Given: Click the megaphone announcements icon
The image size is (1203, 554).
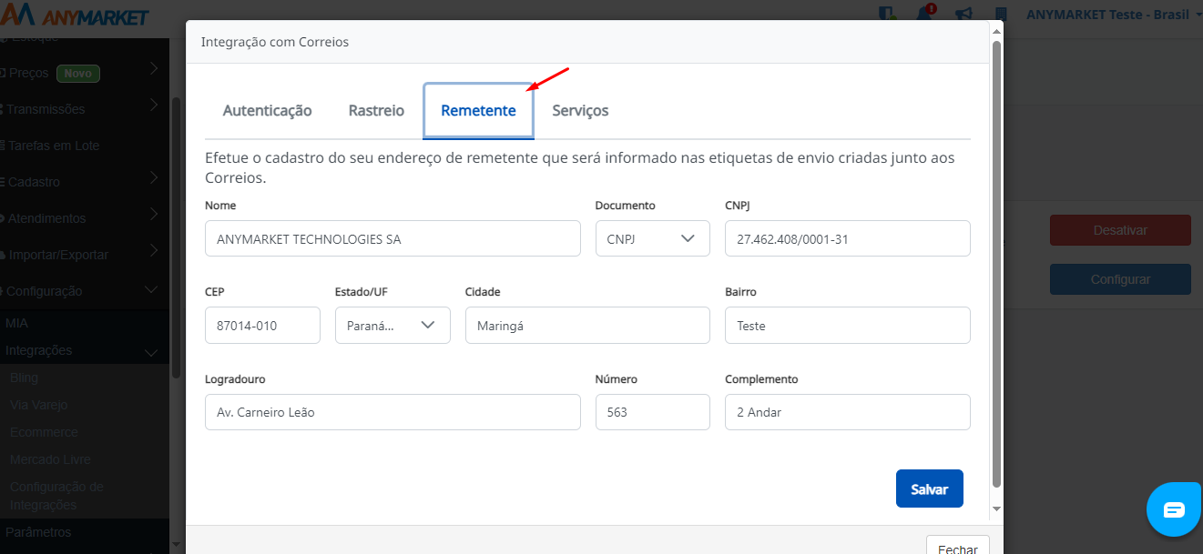Looking at the screenshot, I should coord(963,15).
